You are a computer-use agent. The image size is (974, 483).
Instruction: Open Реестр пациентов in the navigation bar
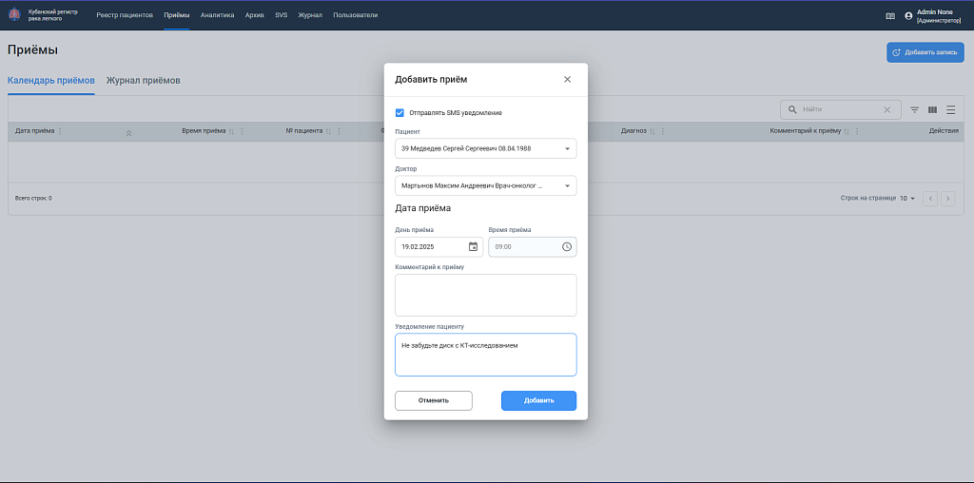[x=125, y=15]
